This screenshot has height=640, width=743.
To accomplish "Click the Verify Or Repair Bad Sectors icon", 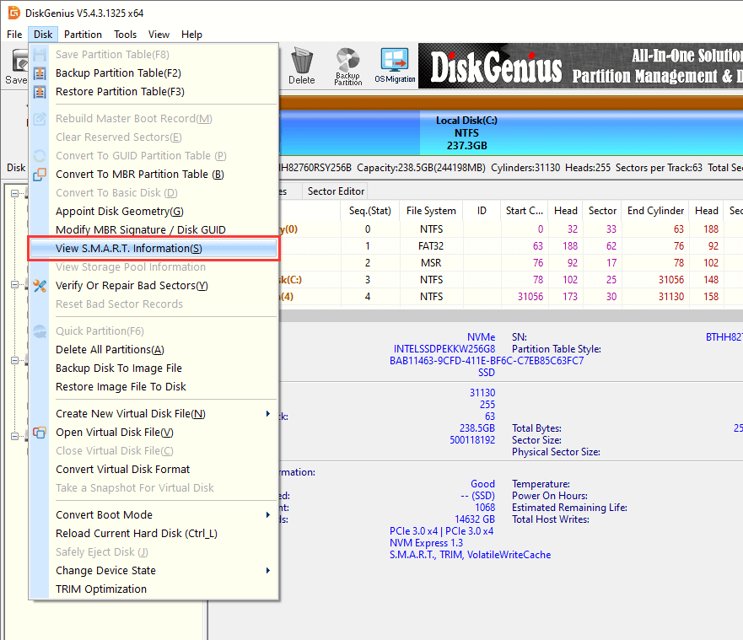I will (x=40, y=286).
